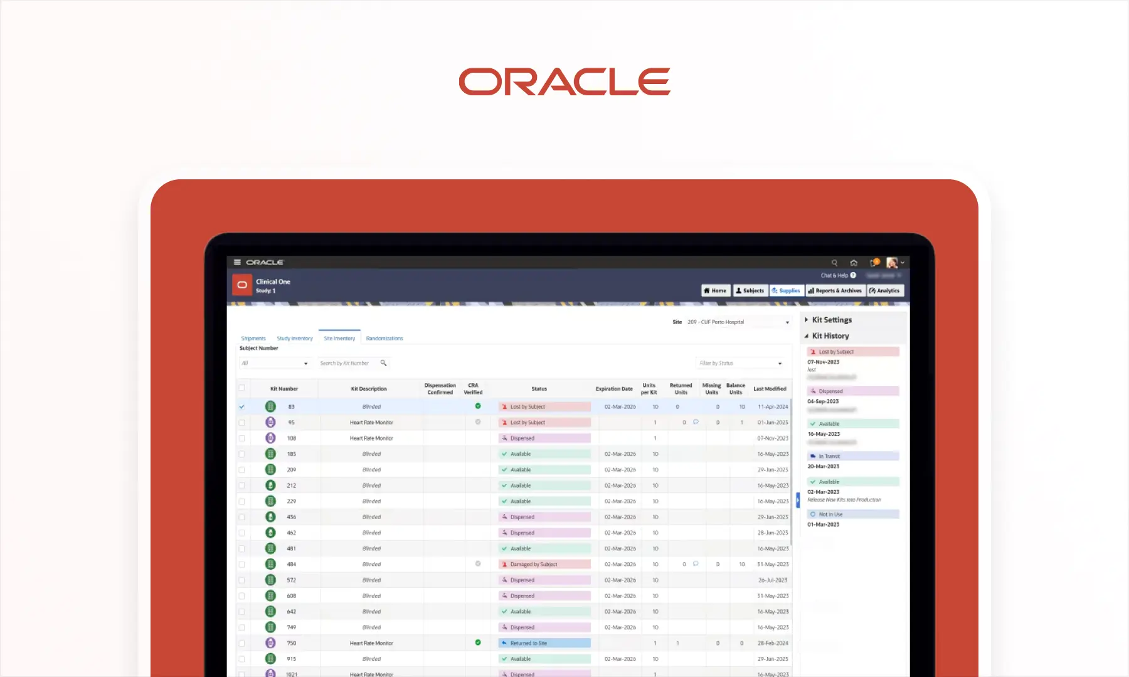
Task: Open the Subject Number 'All' dropdown
Action: click(x=275, y=363)
